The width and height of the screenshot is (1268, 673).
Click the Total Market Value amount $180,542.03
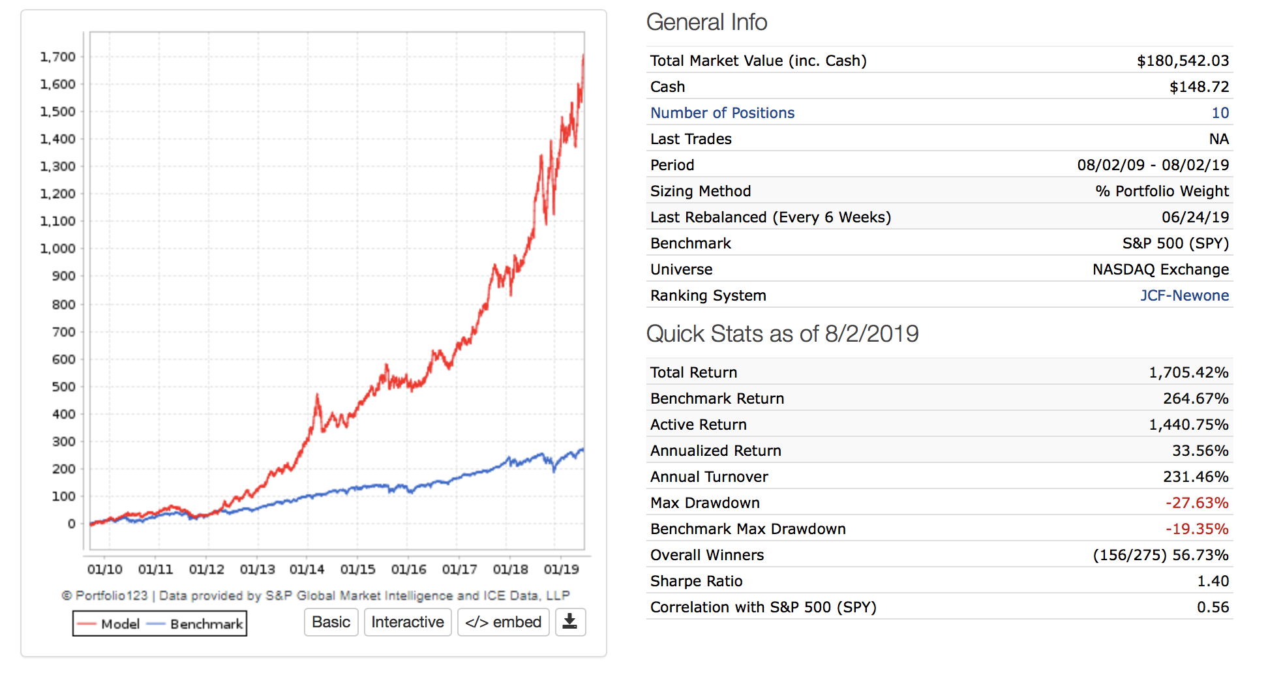[1183, 61]
